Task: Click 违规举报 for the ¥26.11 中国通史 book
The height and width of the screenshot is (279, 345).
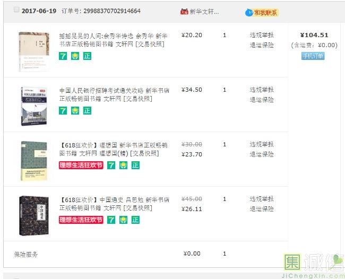Action: [x=262, y=199]
